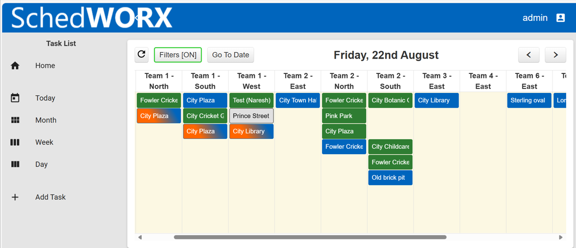Screen dimensions: 576x248
Task: Select the orange City Library task
Action: click(x=251, y=131)
